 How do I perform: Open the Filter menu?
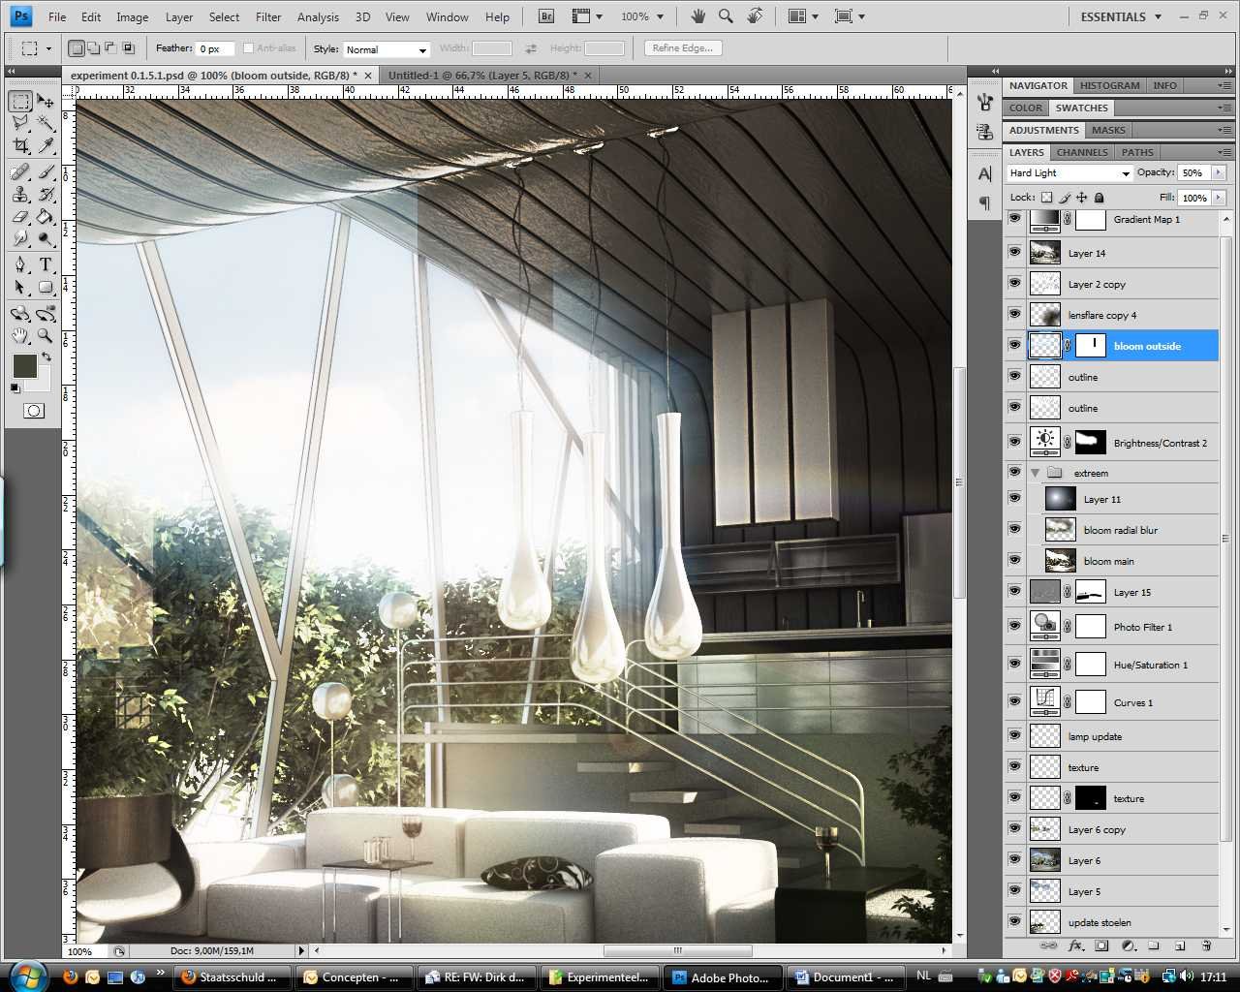(268, 16)
